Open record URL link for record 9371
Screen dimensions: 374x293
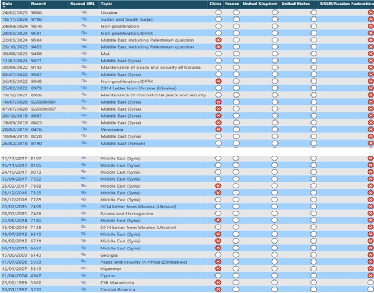[x=84, y=60]
